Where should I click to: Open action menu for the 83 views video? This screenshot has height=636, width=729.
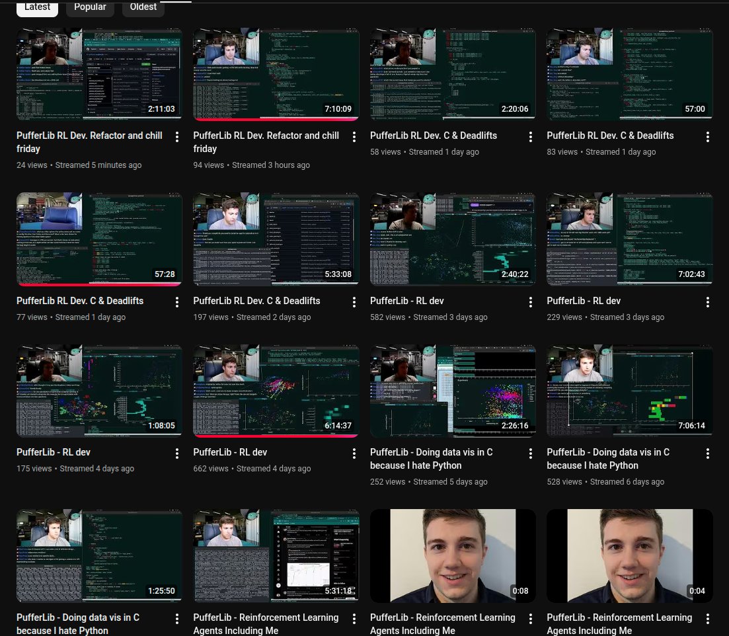pos(708,137)
